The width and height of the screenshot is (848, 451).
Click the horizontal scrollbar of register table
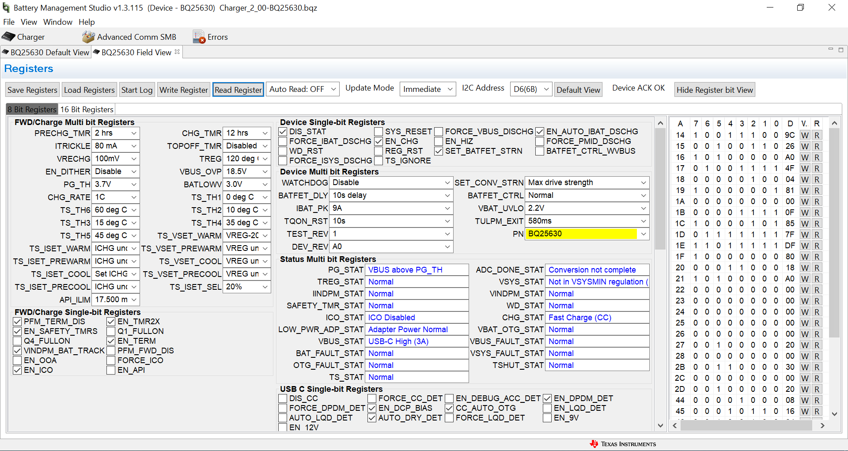(746, 425)
